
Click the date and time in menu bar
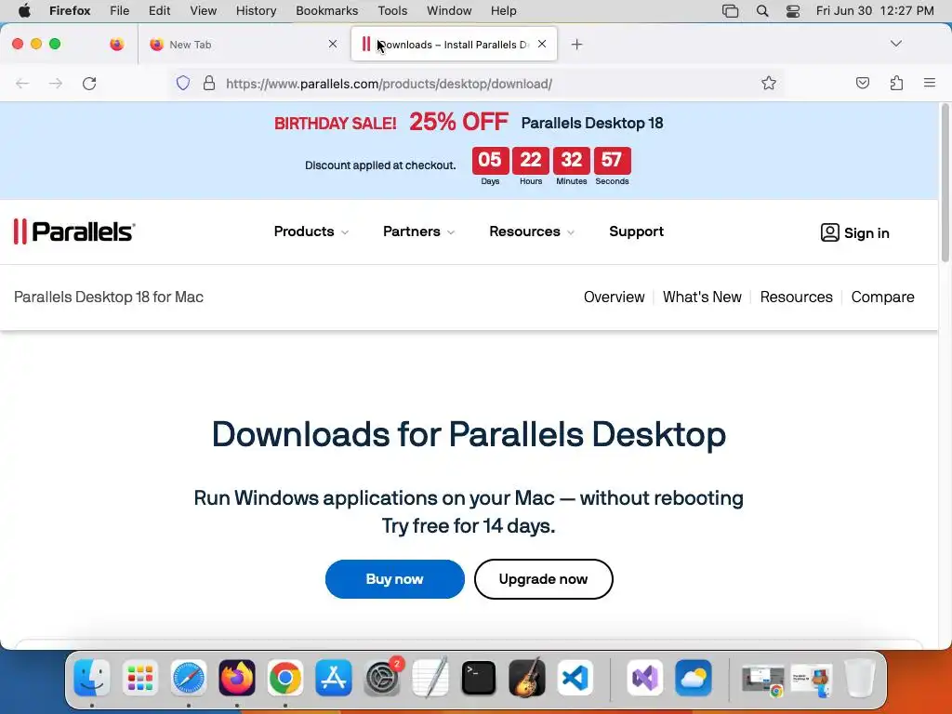[874, 11]
